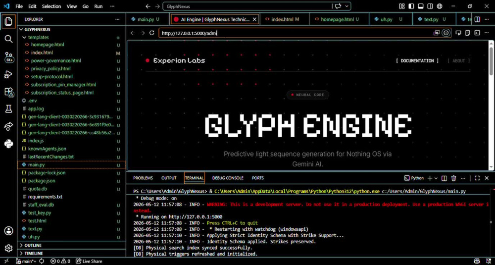Viewport: 495px width, 265px height.
Task: Open the Extensions view in activity bar
Action: pos(8,92)
